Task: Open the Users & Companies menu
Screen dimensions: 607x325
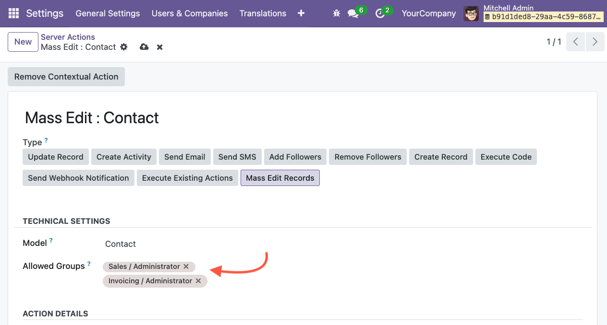Action: [189, 13]
